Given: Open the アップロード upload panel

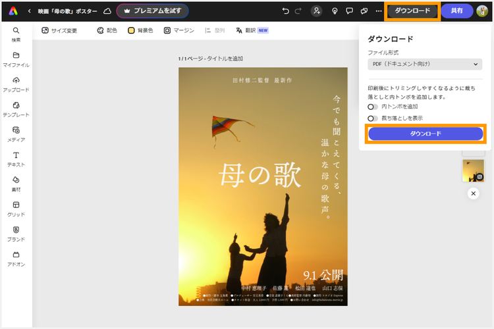Looking at the screenshot, I should click(x=16, y=84).
